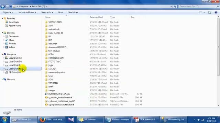Show hidden system tray icons
Image resolution: width=220 pixels, height=123 pixels.
point(194,120)
